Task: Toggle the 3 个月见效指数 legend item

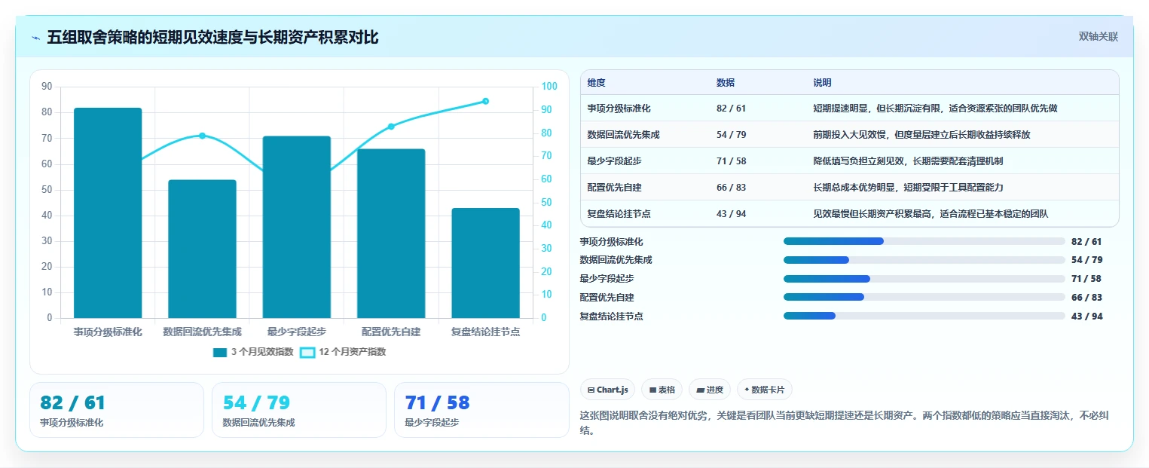Action: click(252, 352)
